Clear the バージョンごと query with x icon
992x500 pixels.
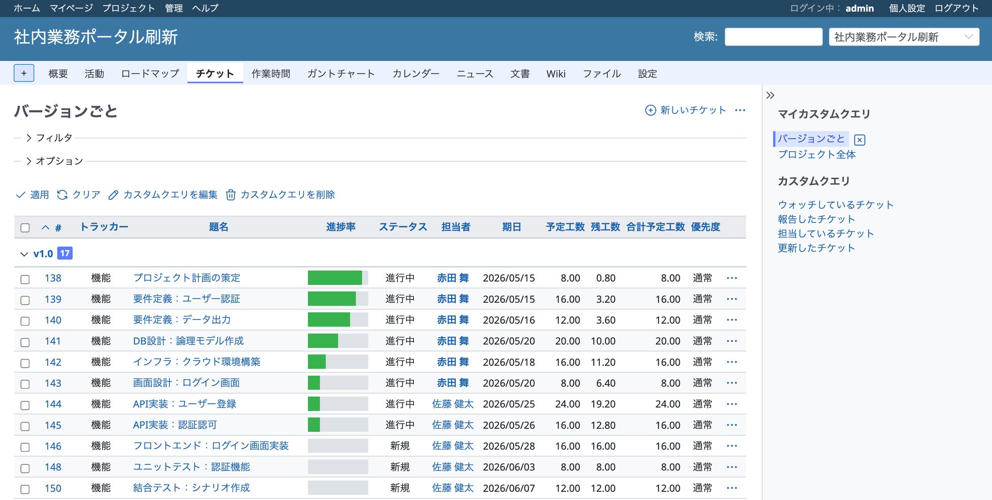tap(860, 140)
